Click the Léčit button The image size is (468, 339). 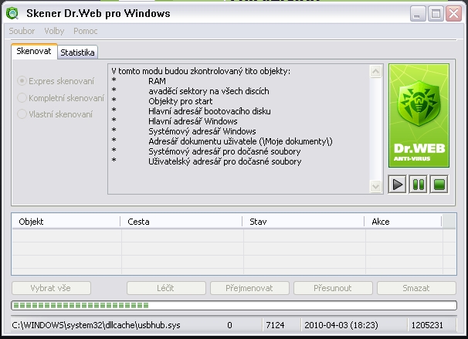click(166, 288)
